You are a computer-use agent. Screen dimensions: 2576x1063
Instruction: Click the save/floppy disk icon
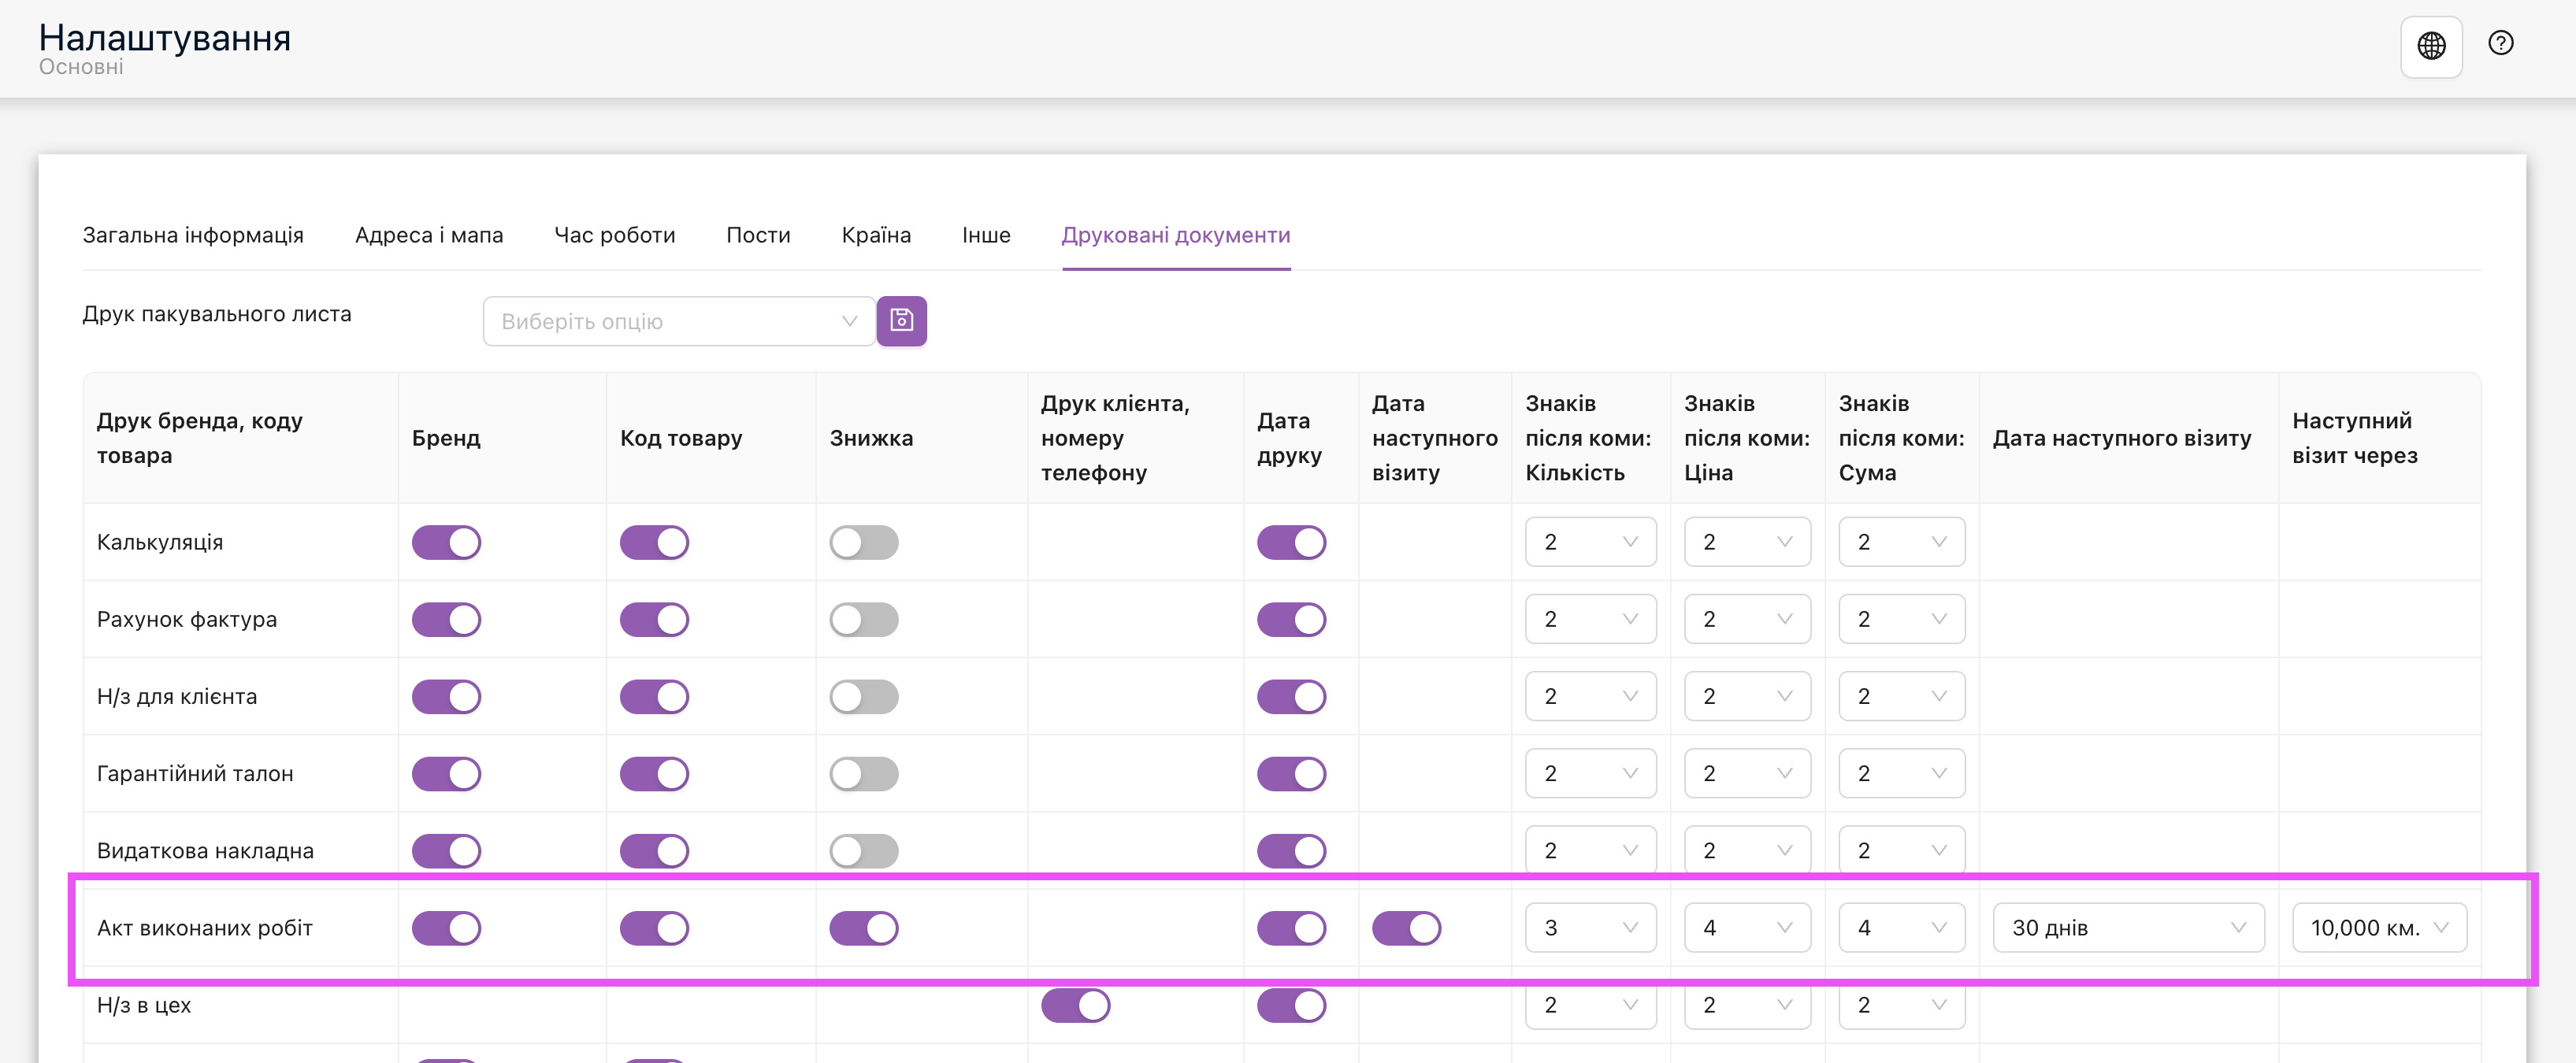click(x=902, y=320)
